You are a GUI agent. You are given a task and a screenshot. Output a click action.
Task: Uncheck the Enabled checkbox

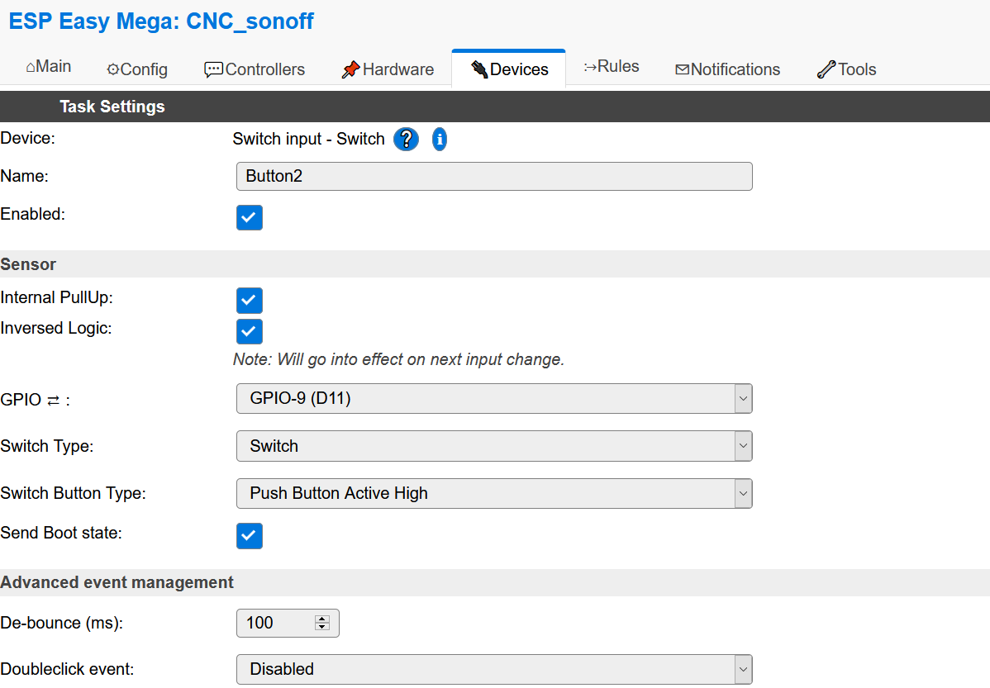(x=250, y=218)
